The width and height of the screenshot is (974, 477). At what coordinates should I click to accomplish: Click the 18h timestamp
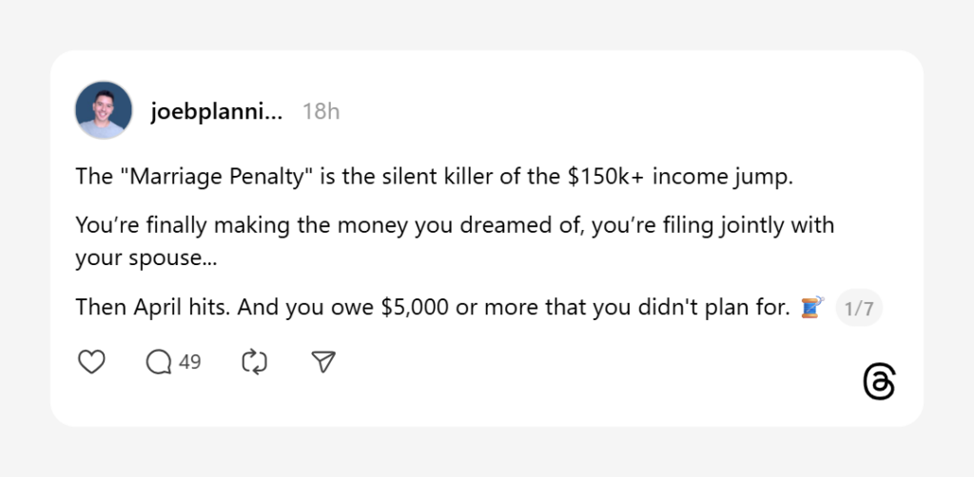click(x=321, y=111)
